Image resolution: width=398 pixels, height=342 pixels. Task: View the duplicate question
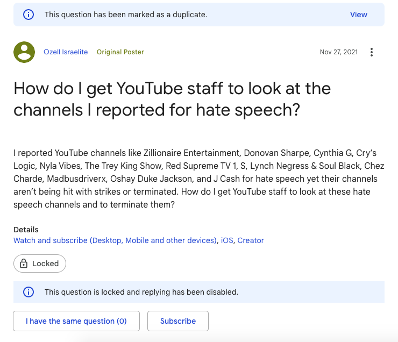pos(358,15)
